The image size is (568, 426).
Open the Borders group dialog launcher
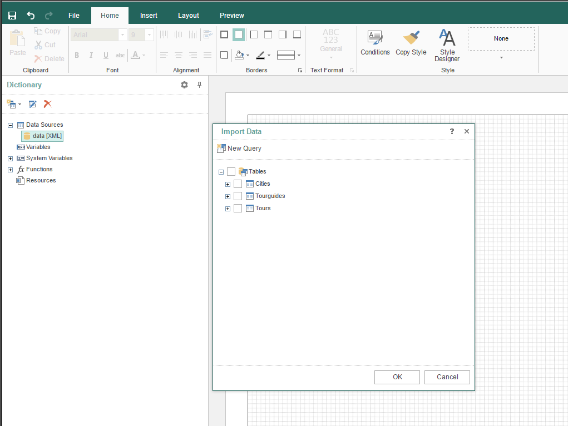pyautogui.click(x=300, y=71)
